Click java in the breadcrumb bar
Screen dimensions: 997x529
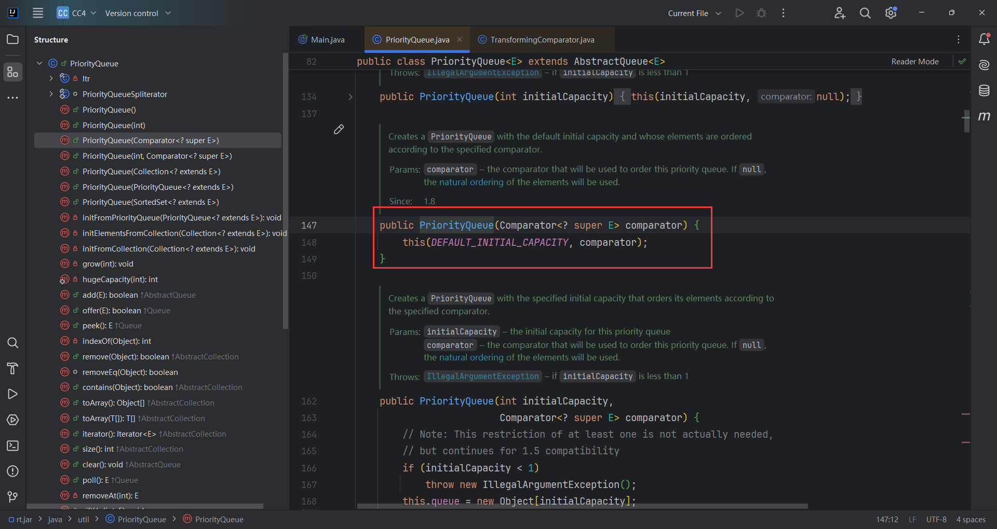click(x=55, y=519)
